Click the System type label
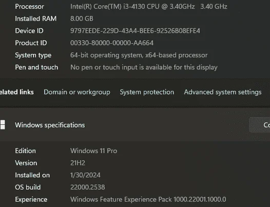 click(x=33, y=55)
